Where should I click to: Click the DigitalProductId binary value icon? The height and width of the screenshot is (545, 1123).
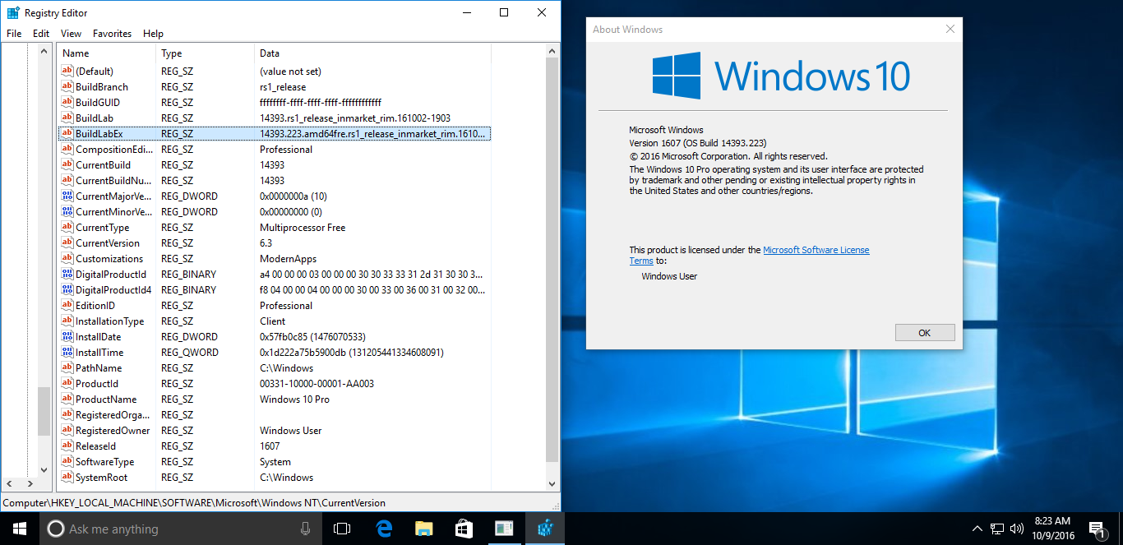point(67,275)
